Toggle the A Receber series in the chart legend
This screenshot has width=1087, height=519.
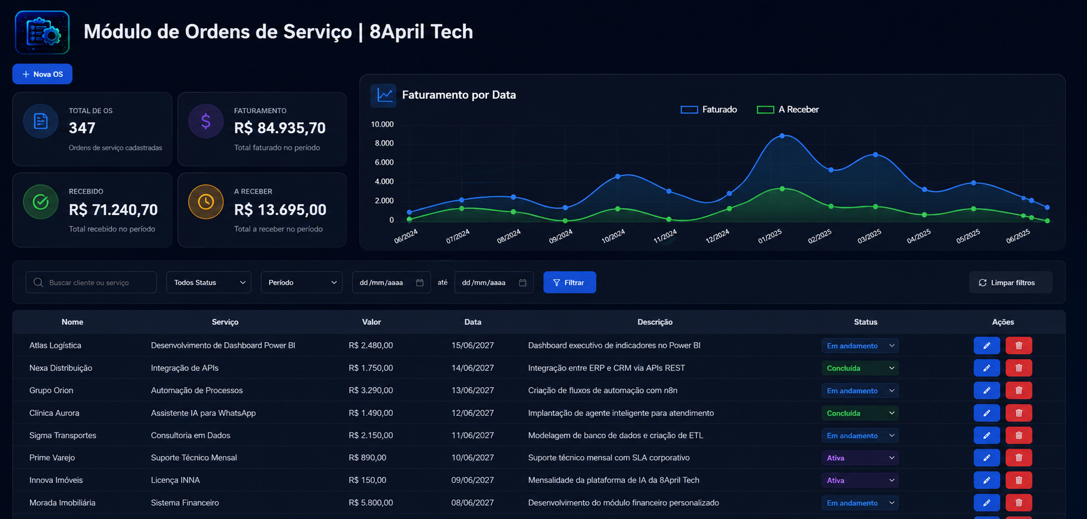[x=788, y=110]
